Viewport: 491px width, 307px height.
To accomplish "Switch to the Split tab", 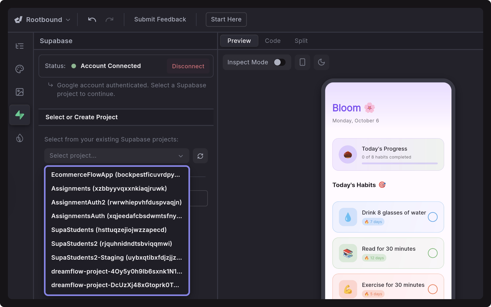I will (x=301, y=41).
